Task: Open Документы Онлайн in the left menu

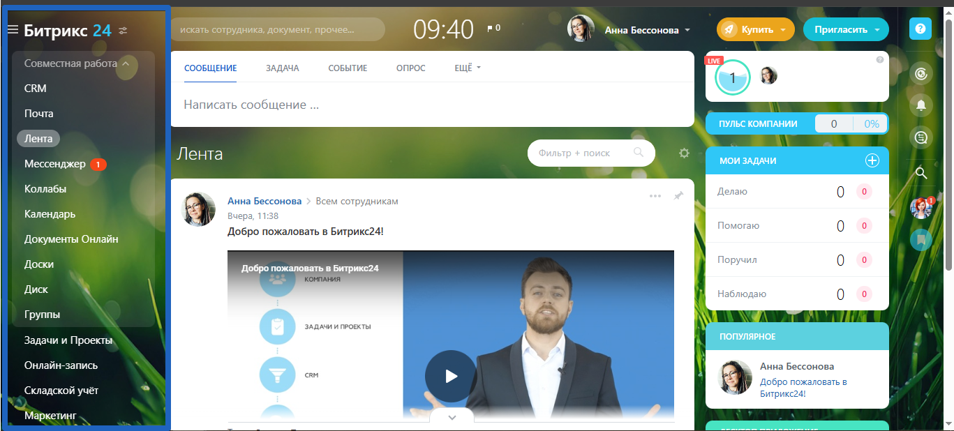Action: pos(71,239)
